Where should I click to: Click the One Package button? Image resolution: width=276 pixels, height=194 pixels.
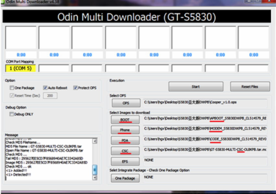click(x=125, y=178)
